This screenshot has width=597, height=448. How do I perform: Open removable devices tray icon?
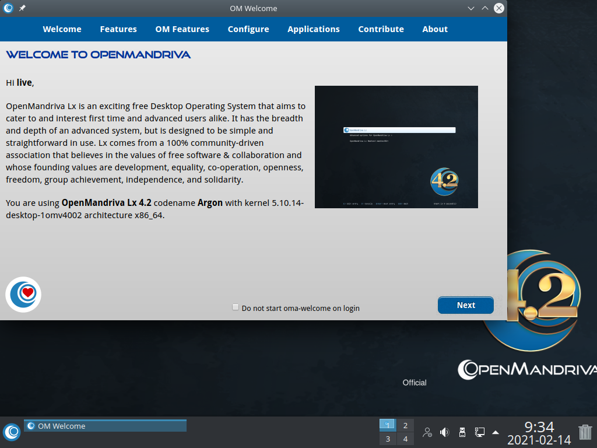coord(462,432)
